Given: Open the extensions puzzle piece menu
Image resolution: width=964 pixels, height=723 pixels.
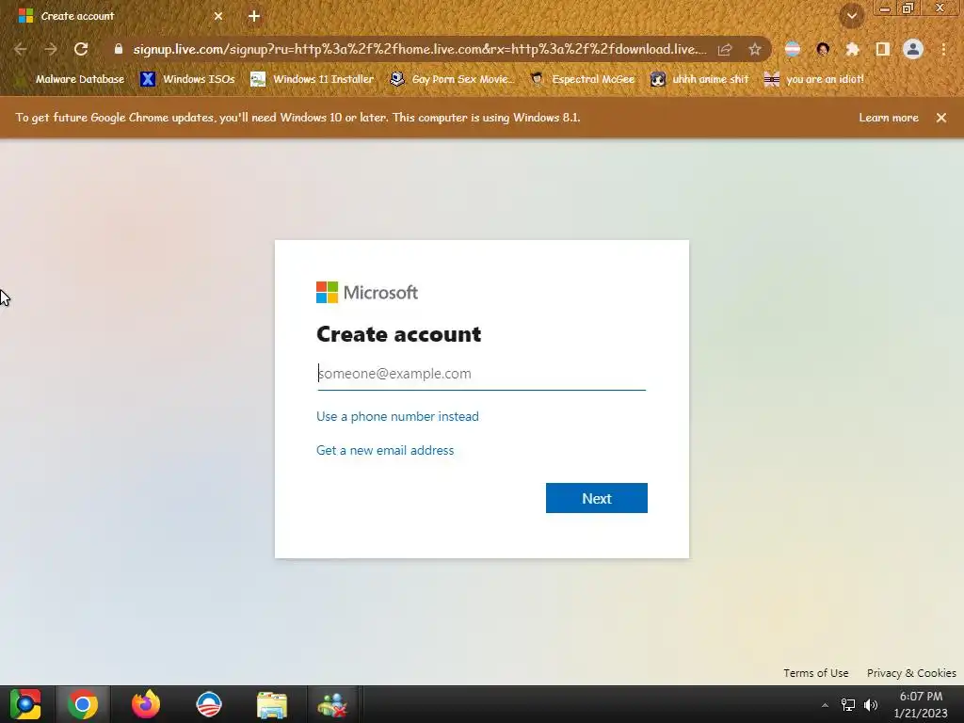Looking at the screenshot, I should [853, 49].
